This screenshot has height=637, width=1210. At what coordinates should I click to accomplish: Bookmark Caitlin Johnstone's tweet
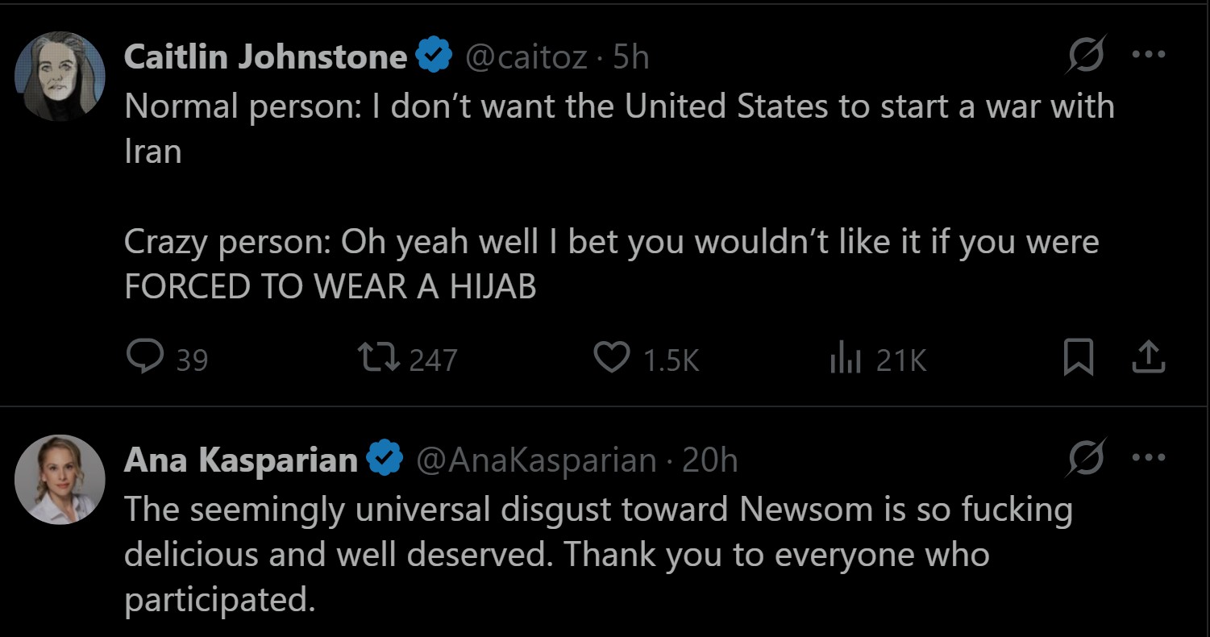point(1078,359)
